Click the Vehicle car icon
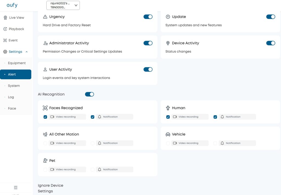This screenshot has height=195, width=281. (168, 134)
